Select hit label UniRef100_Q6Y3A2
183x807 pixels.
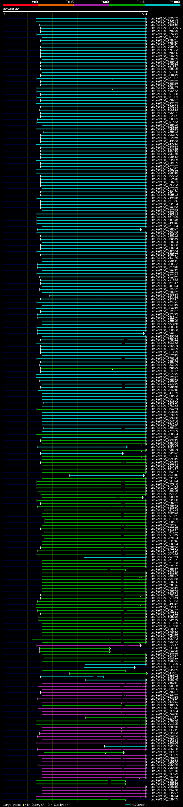(x=164, y=465)
